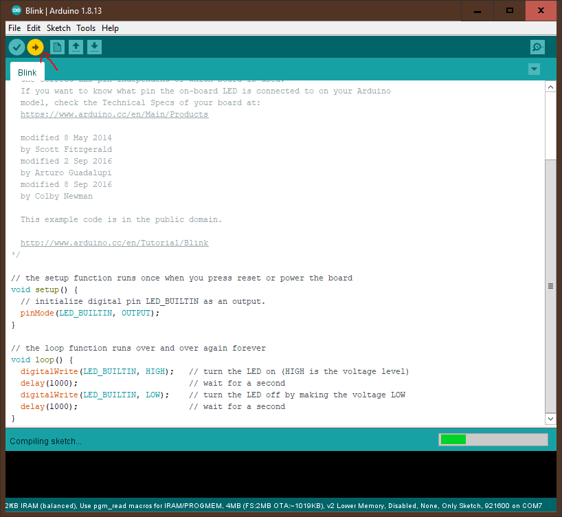The height and width of the screenshot is (517, 562).
Task: Click 'modified 8 Sep 2016' line
Action: tap(66, 184)
